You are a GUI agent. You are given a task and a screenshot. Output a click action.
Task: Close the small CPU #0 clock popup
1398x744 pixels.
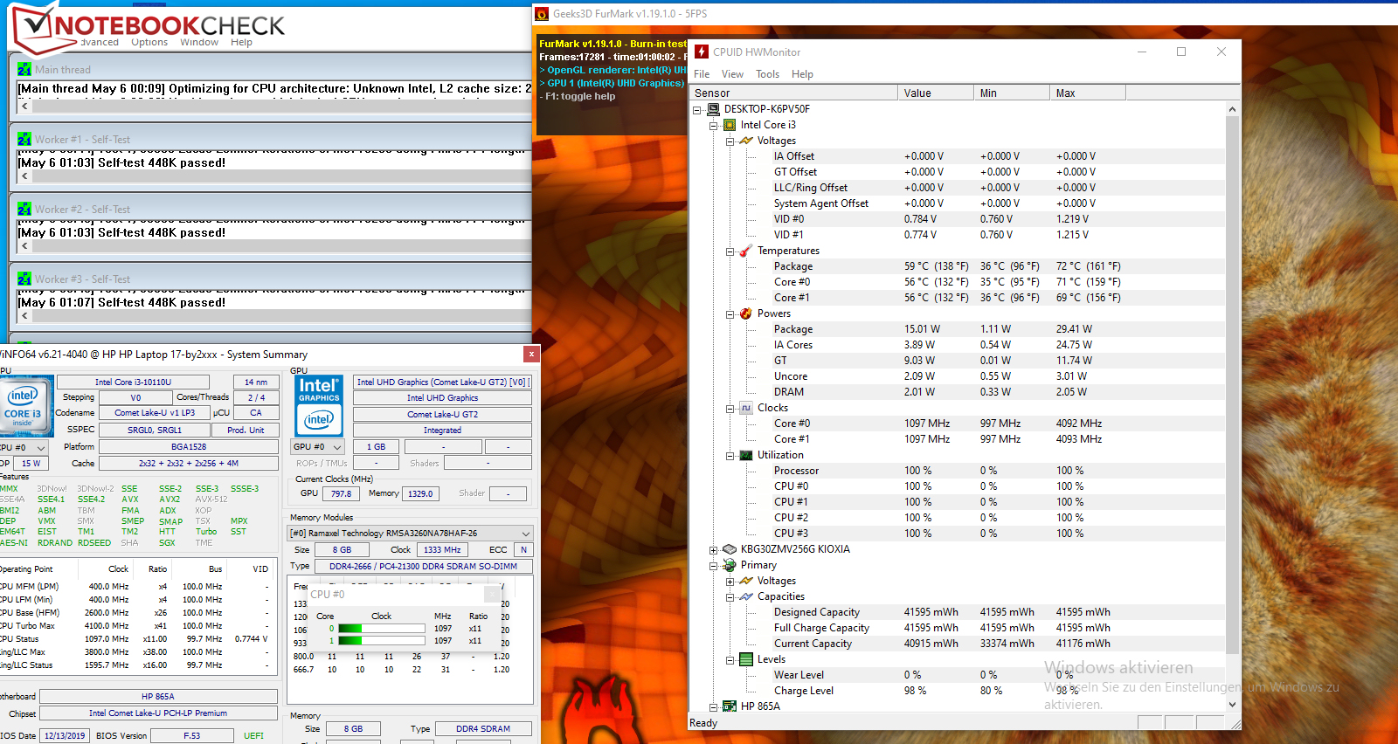pos(493,594)
